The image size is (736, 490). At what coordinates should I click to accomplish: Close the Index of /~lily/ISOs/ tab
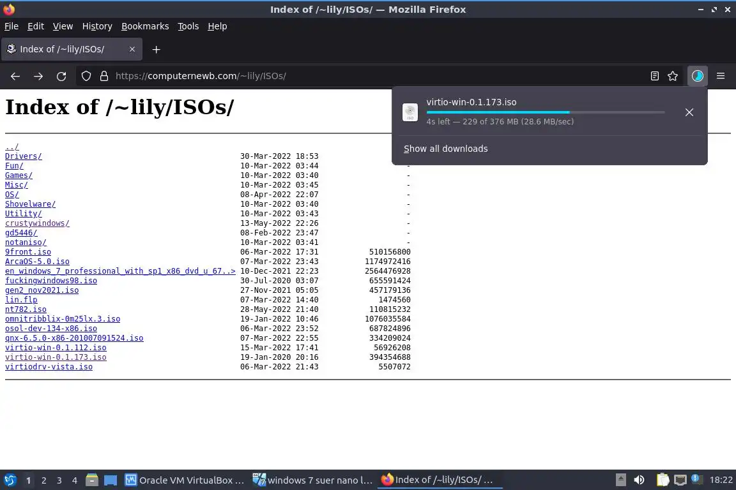[132, 49]
